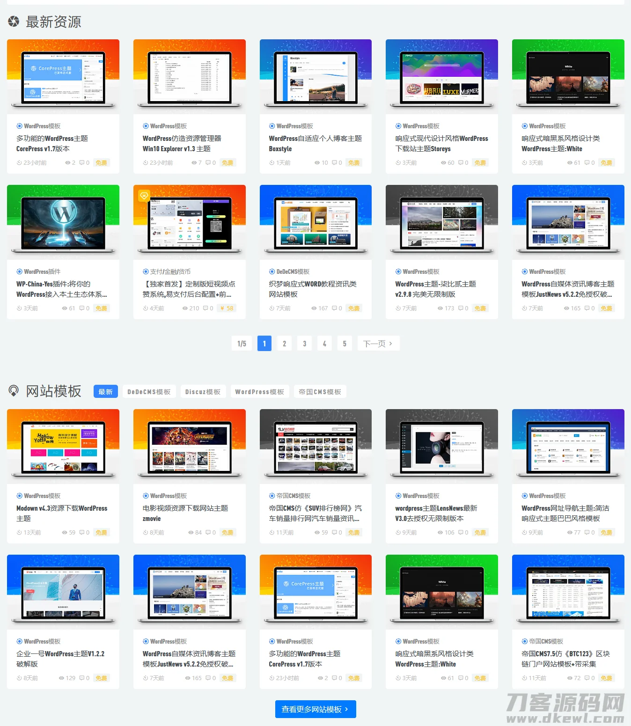The image size is (631, 726).
Task: Click the category circle icon before 支付/金融/货币
Action: pyautogui.click(x=146, y=271)
